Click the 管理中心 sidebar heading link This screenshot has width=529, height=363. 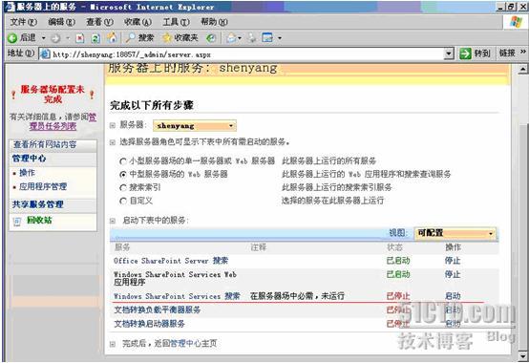pos(29,159)
